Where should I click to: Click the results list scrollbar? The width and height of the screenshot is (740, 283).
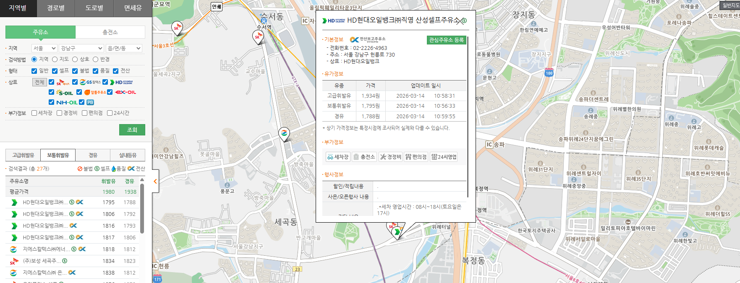click(142, 208)
